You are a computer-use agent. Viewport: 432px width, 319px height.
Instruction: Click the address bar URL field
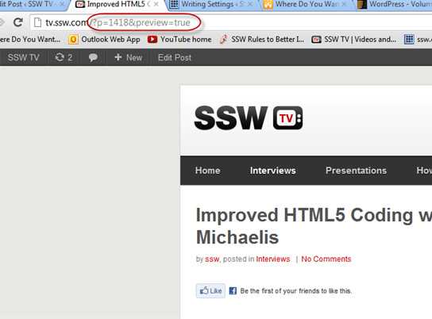[231, 22]
